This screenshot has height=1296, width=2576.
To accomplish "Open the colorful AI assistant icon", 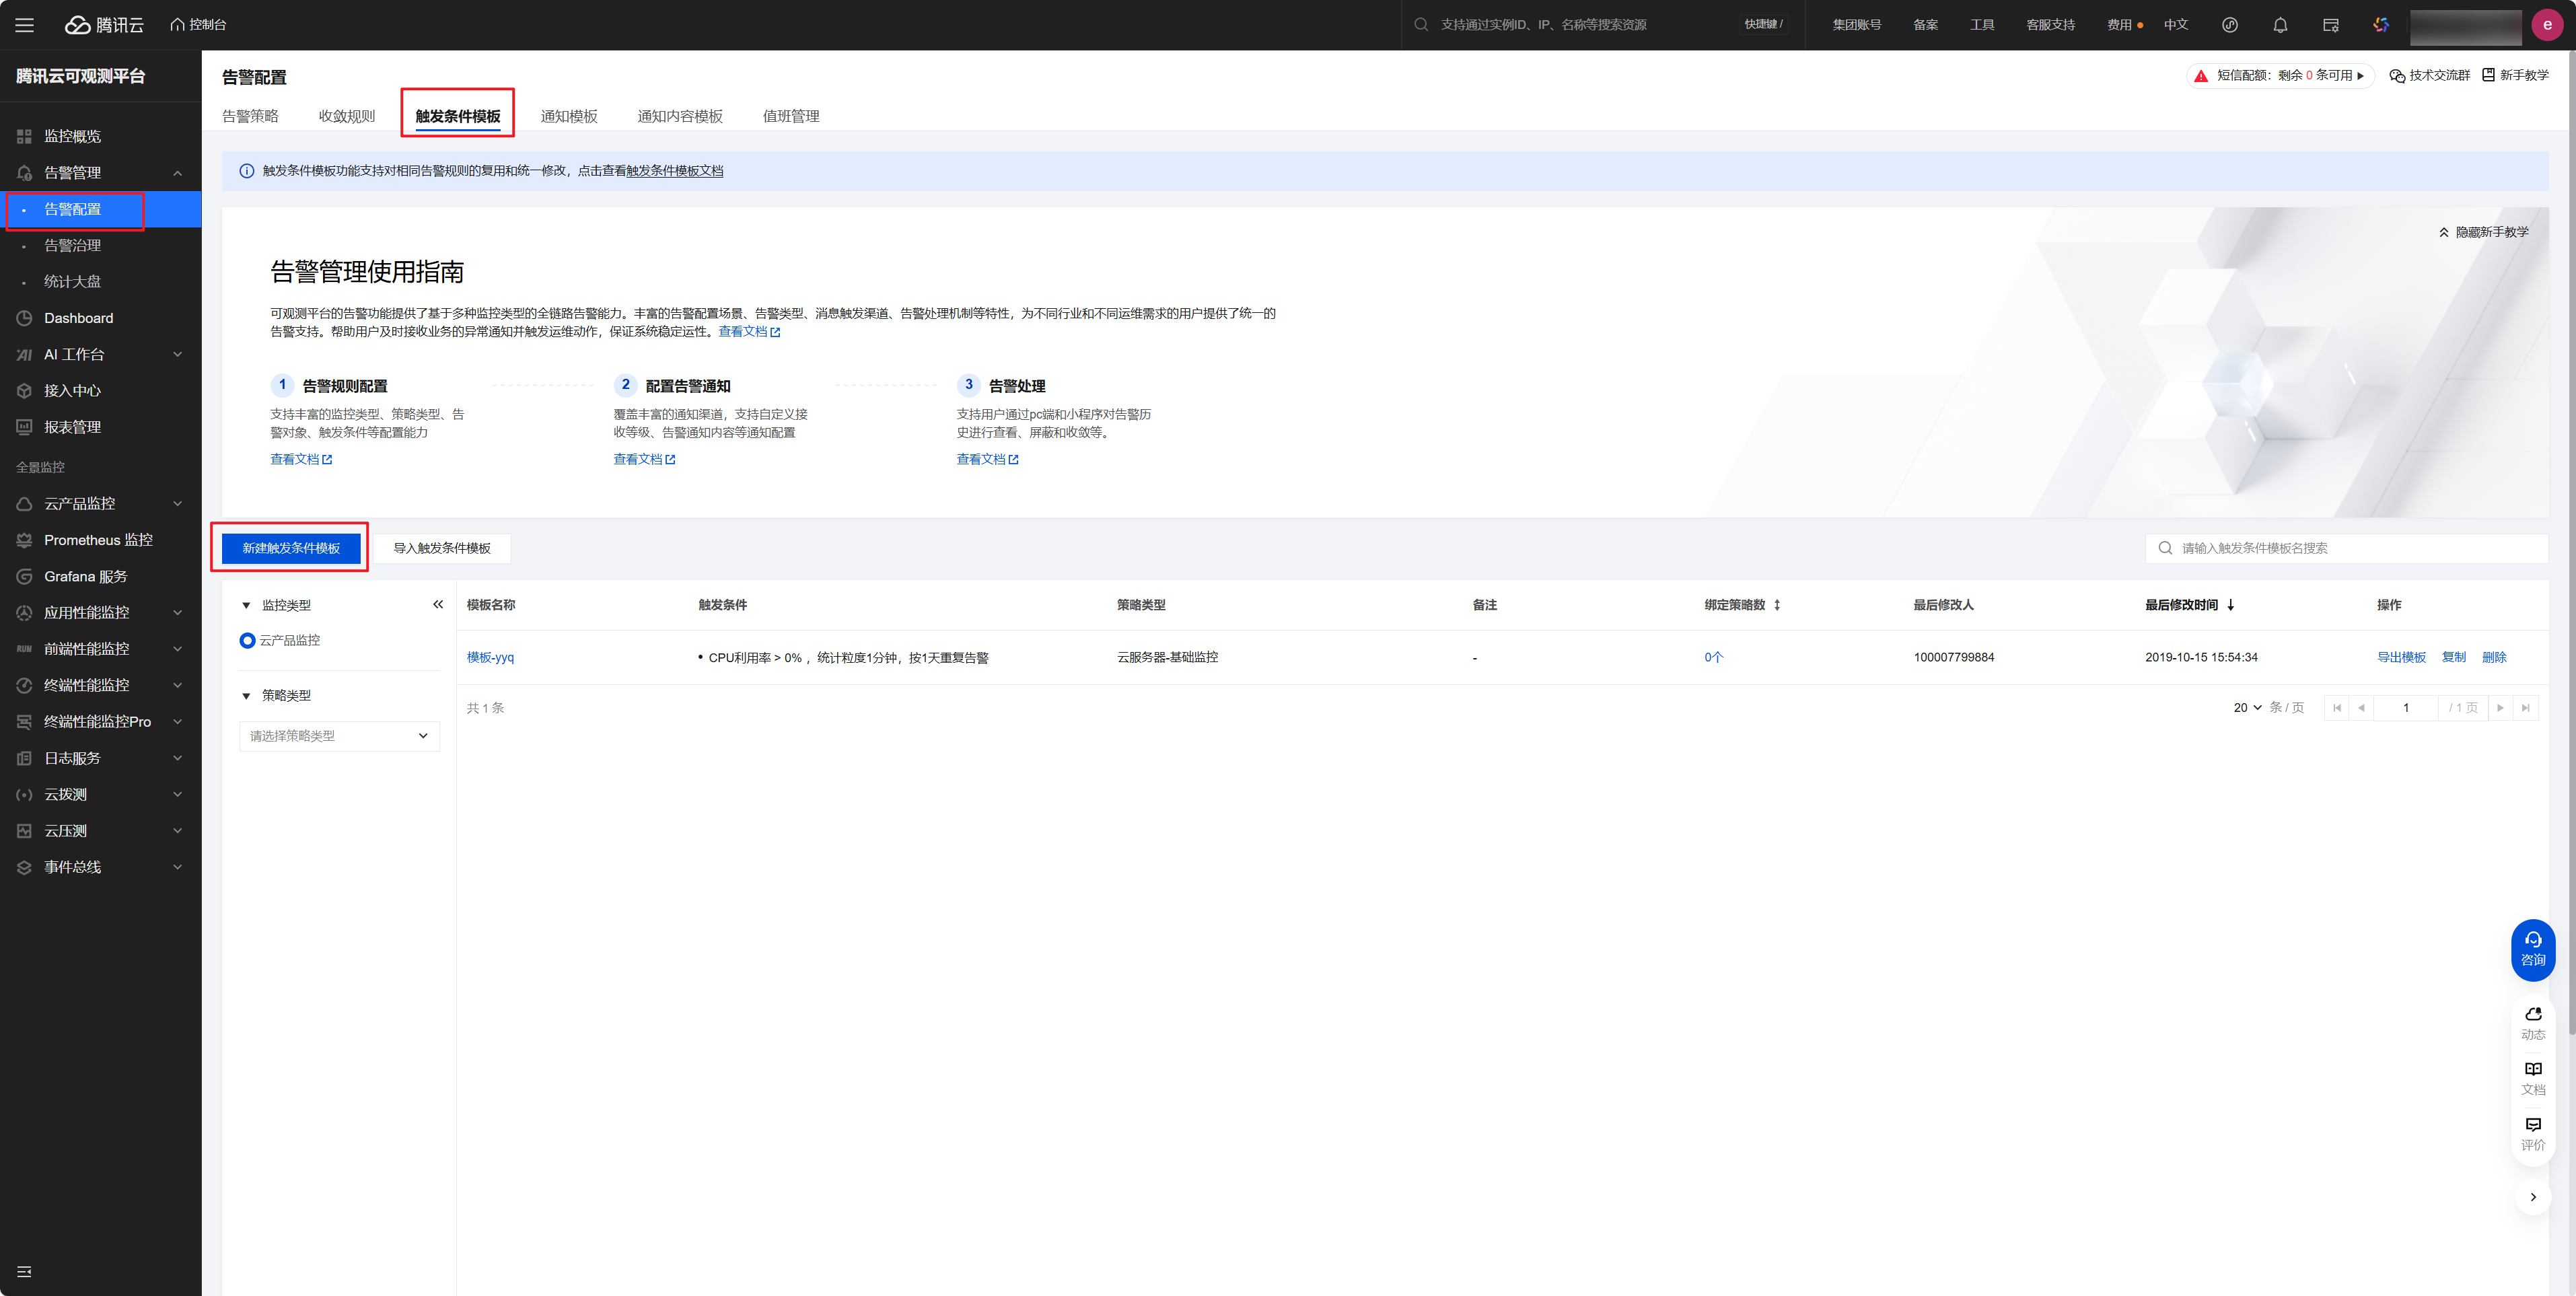I will pos(2381,25).
